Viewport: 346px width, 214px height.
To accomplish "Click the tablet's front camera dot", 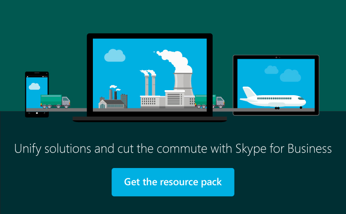I will [276, 57].
